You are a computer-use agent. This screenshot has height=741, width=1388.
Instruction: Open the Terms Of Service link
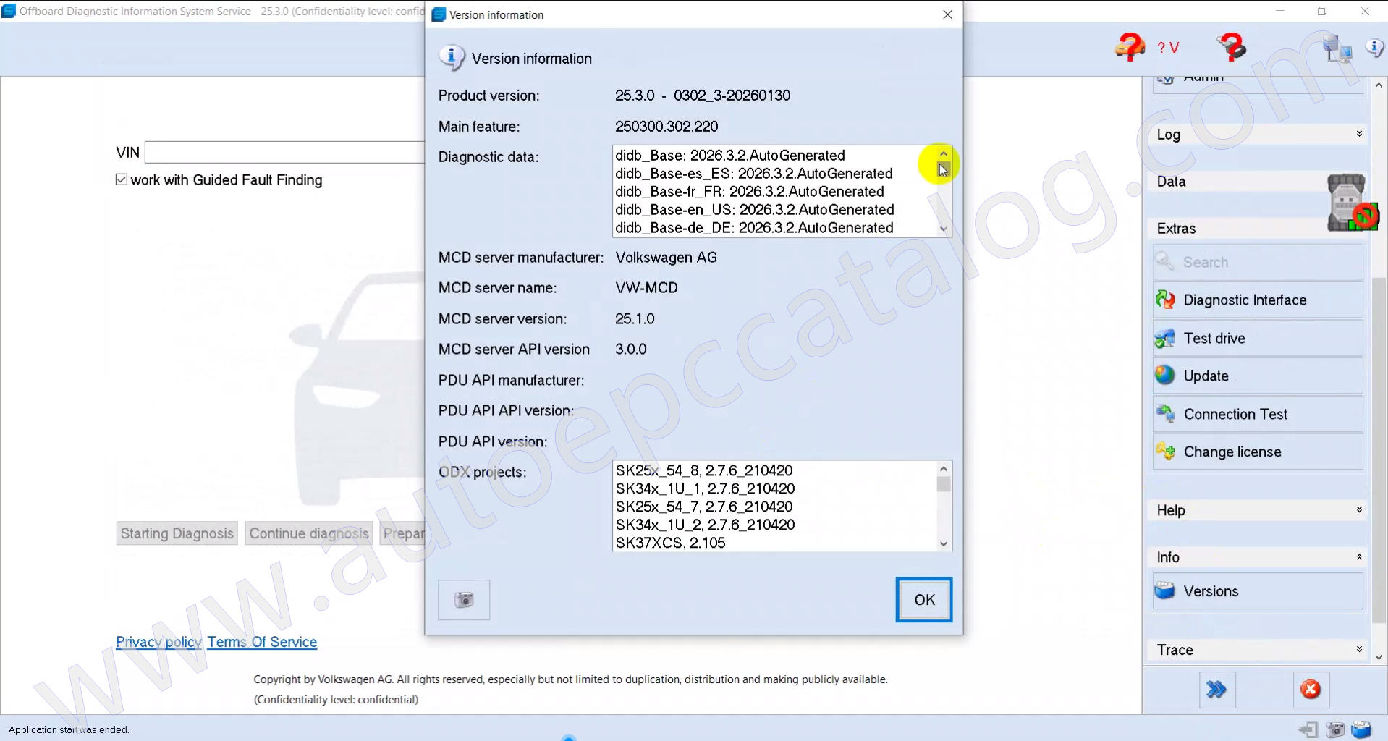(262, 642)
